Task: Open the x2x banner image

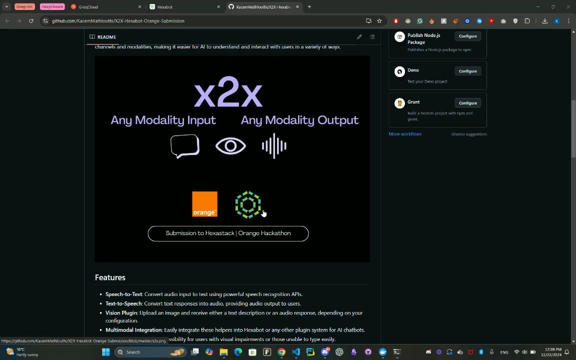Action: [232, 158]
